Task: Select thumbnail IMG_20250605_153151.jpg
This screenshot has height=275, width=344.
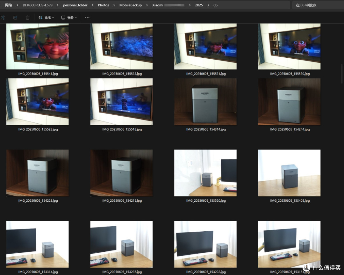Action: pos(289,244)
